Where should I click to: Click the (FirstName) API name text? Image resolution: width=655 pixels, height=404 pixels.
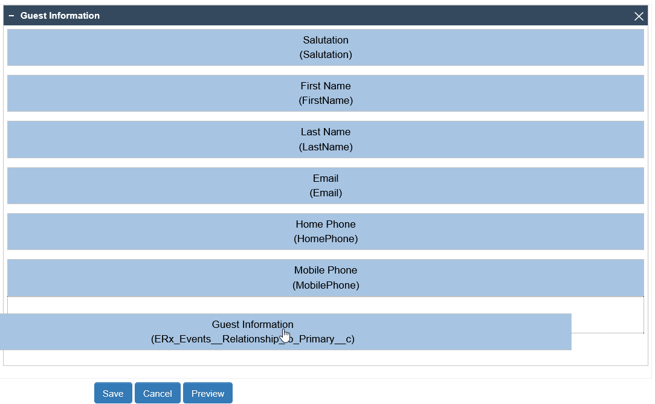(x=326, y=101)
